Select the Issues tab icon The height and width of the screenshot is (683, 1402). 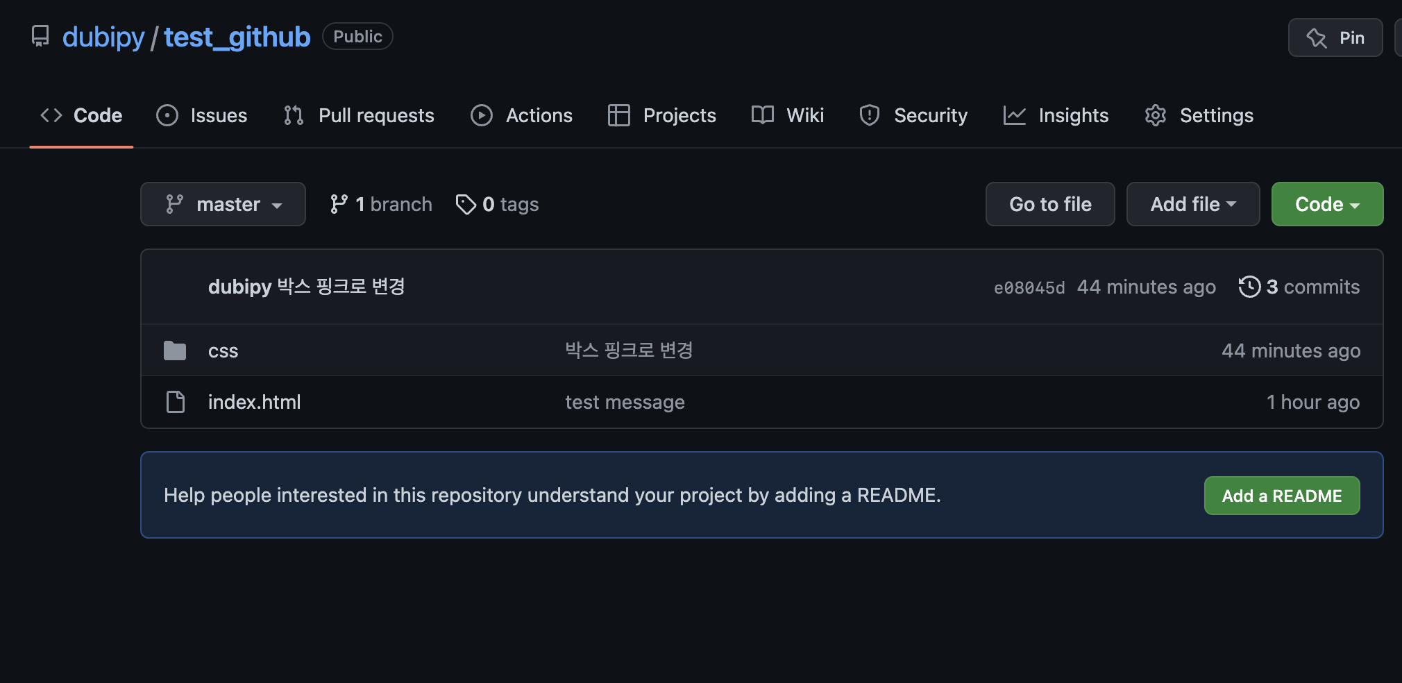point(167,115)
